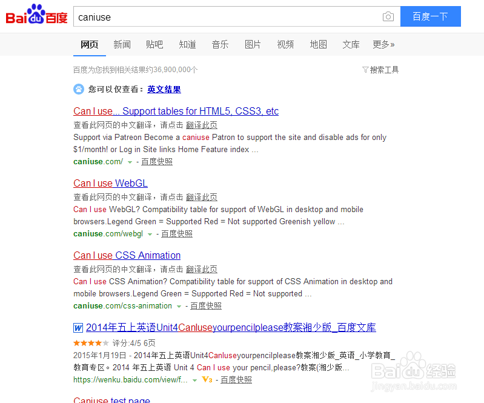Open the 2014年五上英语Unit4 百度文库 result
Image resolution: width=484 pixels, height=403 pixels.
coord(231,328)
